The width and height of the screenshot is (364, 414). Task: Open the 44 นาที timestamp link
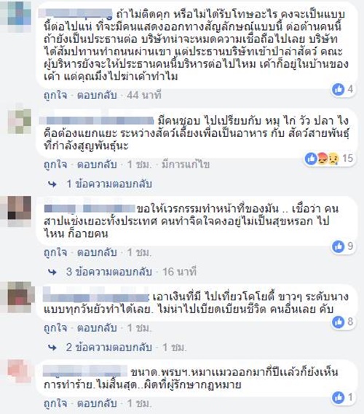point(144,95)
